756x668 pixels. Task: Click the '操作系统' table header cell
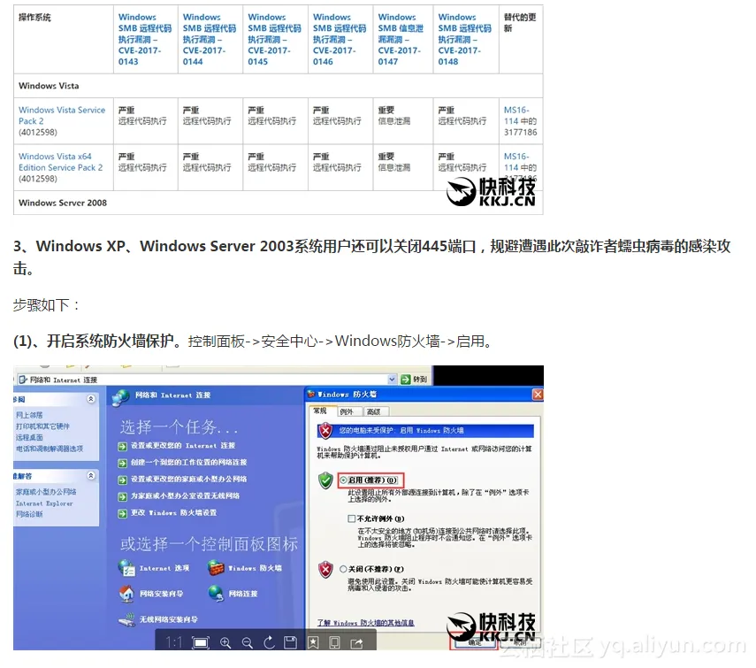(x=64, y=39)
